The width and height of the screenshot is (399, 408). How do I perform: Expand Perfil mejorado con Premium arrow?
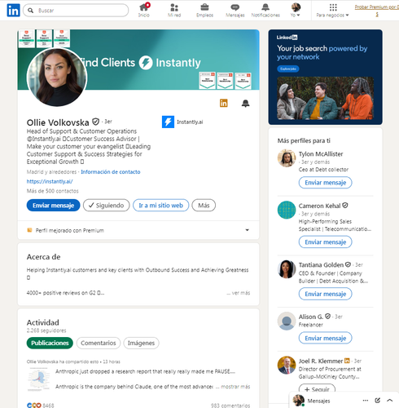point(247,230)
